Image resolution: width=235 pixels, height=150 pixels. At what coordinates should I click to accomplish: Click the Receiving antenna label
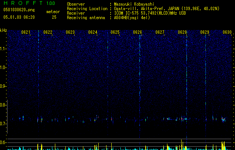pyautogui.click(x=86, y=18)
